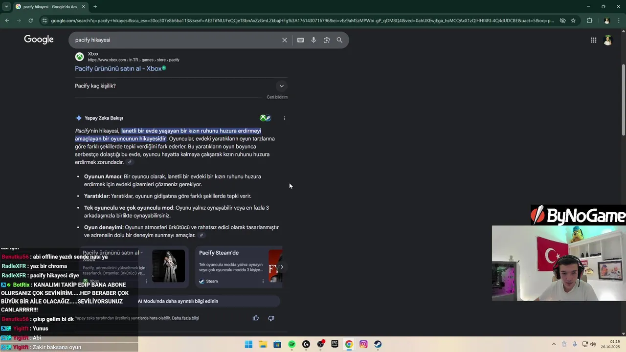626x352 pixels.
Task: Open Steam from the taskbar
Action: point(378,344)
